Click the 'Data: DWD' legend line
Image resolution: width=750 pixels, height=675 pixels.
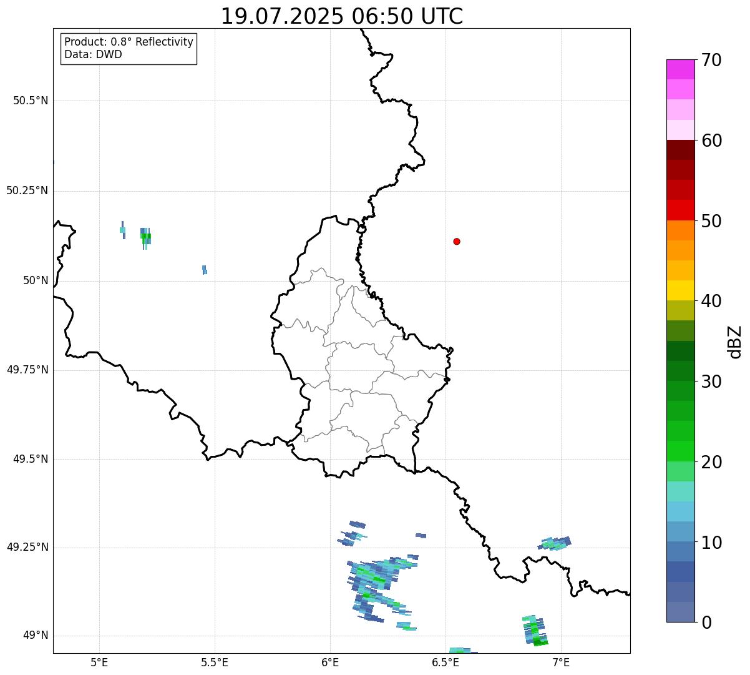pos(93,54)
